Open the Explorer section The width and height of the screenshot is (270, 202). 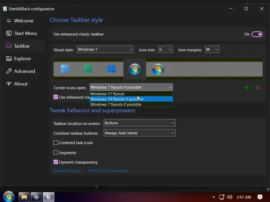click(24, 59)
